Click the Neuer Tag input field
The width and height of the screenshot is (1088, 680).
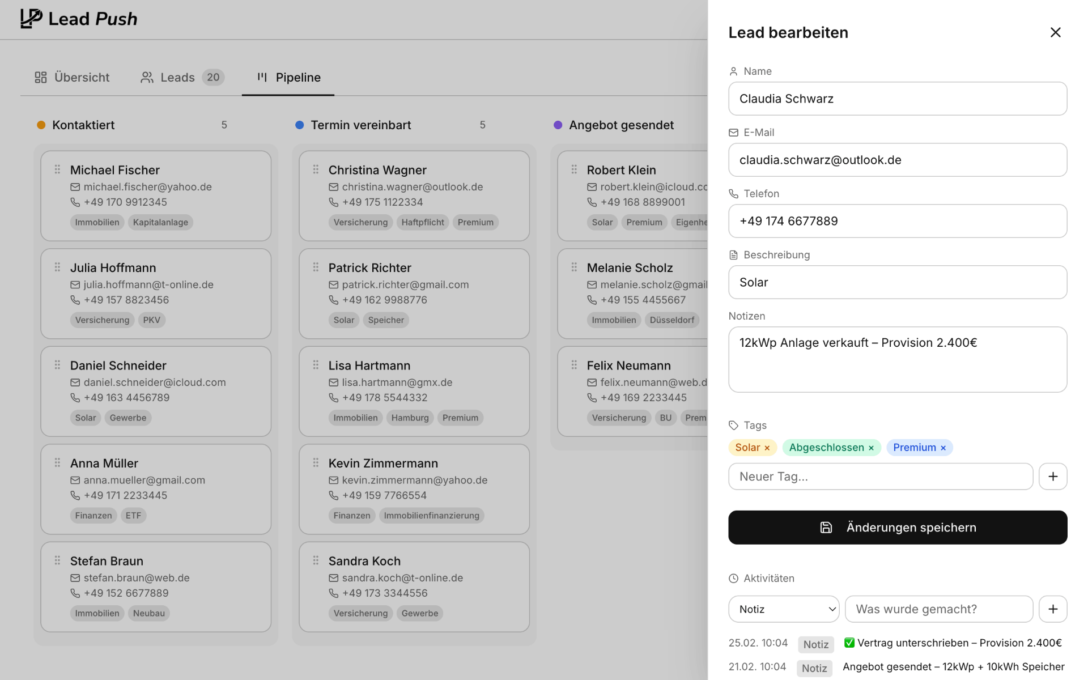tap(881, 477)
